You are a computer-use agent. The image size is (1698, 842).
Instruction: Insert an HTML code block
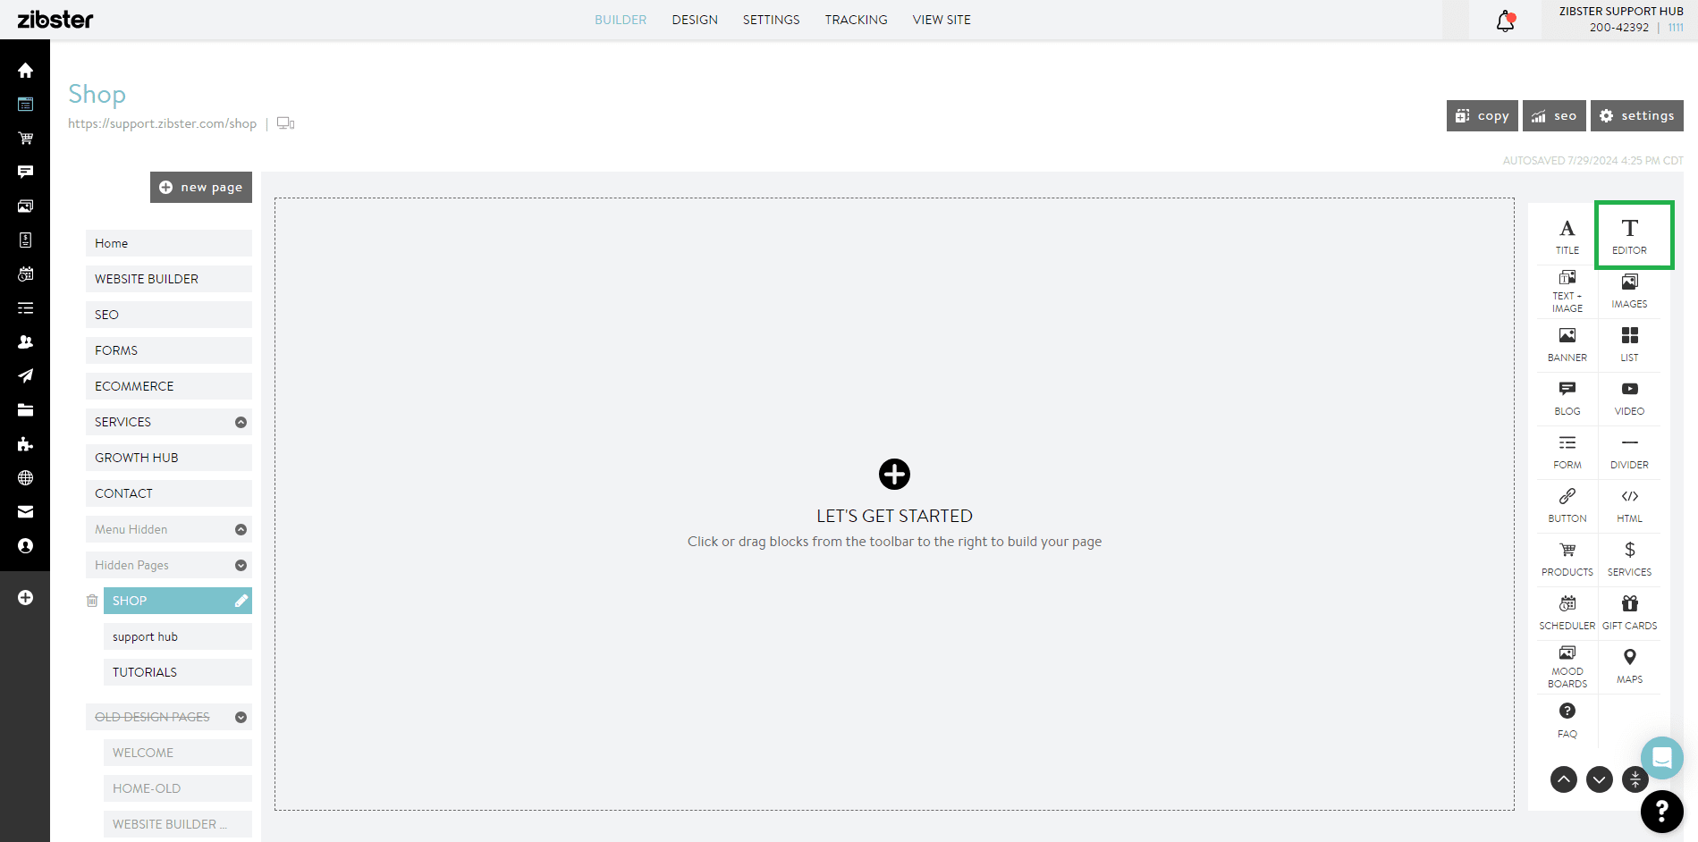point(1629,506)
